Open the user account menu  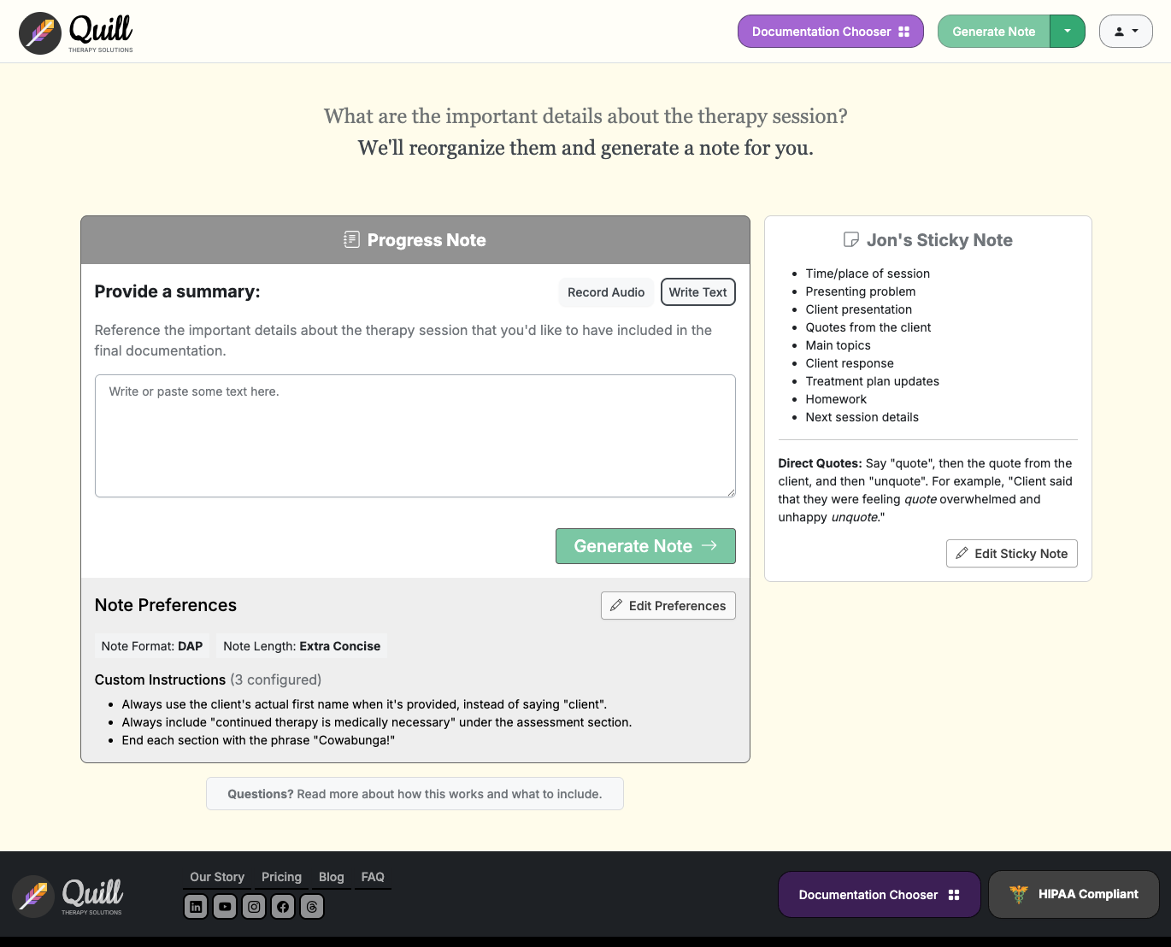point(1125,31)
